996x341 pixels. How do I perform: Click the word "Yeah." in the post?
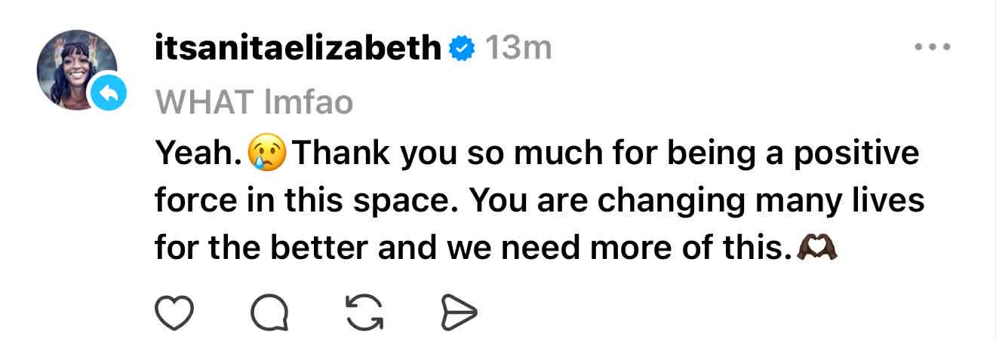click(x=198, y=154)
